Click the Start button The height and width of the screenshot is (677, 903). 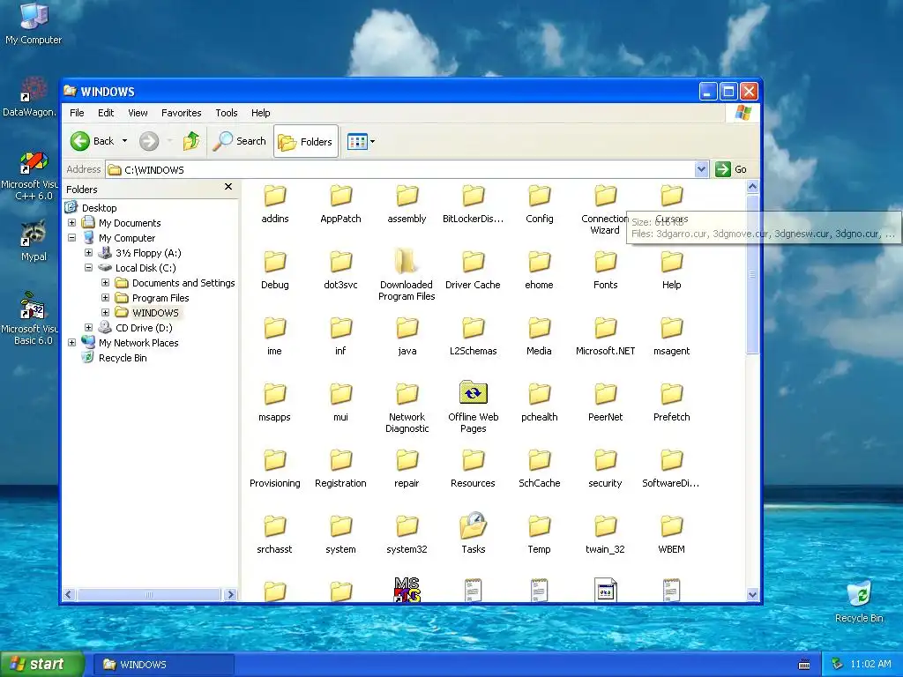point(41,665)
